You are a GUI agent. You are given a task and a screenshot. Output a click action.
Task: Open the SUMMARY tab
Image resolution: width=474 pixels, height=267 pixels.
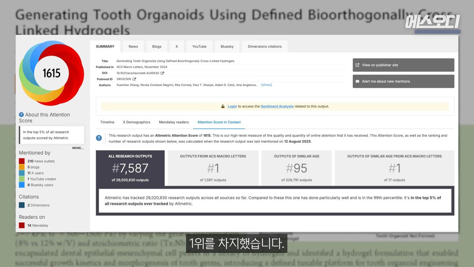105,46
